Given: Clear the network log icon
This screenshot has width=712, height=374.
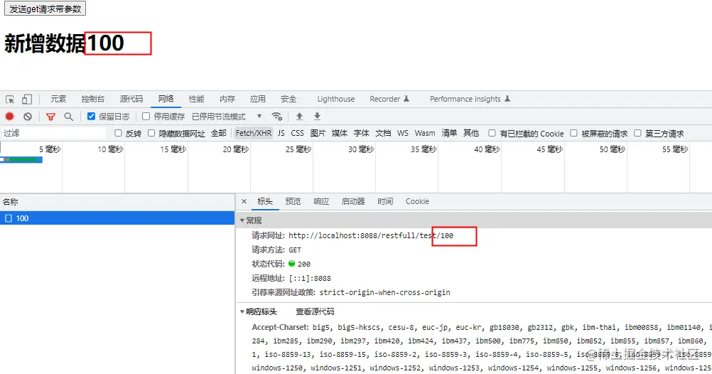Looking at the screenshot, I should (x=28, y=117).
